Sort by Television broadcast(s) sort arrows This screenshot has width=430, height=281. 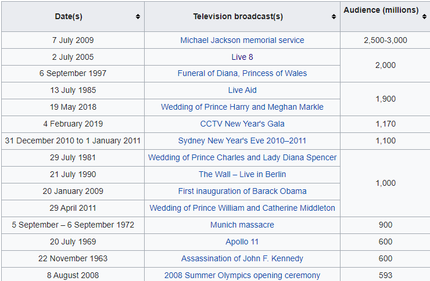click(x=334, y=17)
